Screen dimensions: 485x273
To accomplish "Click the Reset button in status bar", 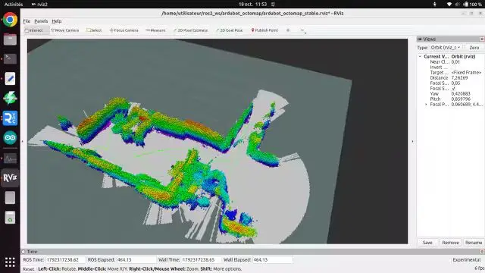I will point(29,269).
